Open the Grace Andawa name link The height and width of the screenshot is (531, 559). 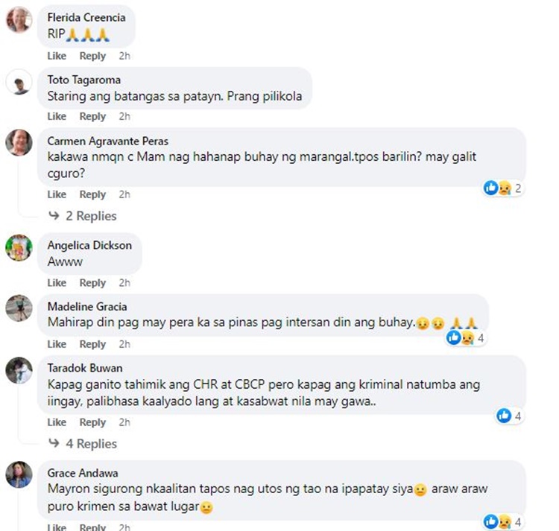[83, 473]
